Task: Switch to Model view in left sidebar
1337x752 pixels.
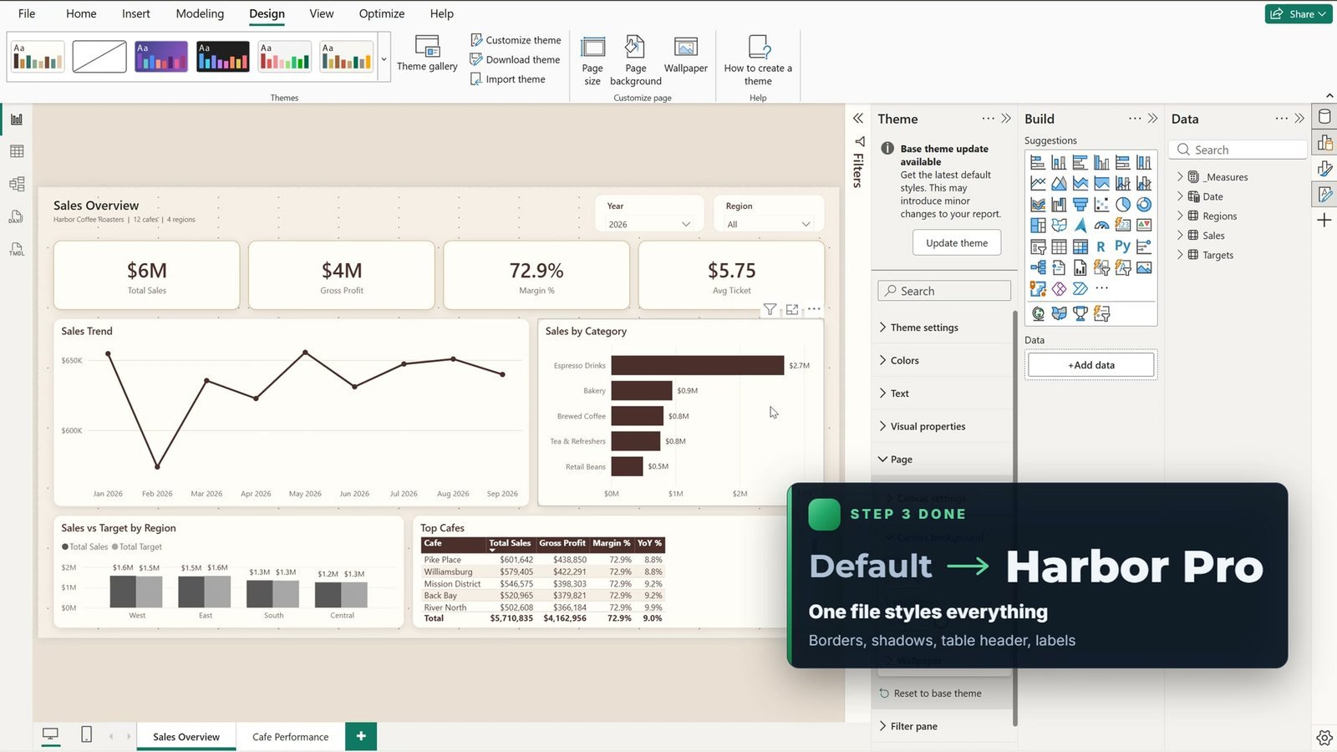Action: pyautogui.click(x=17, y=184)
